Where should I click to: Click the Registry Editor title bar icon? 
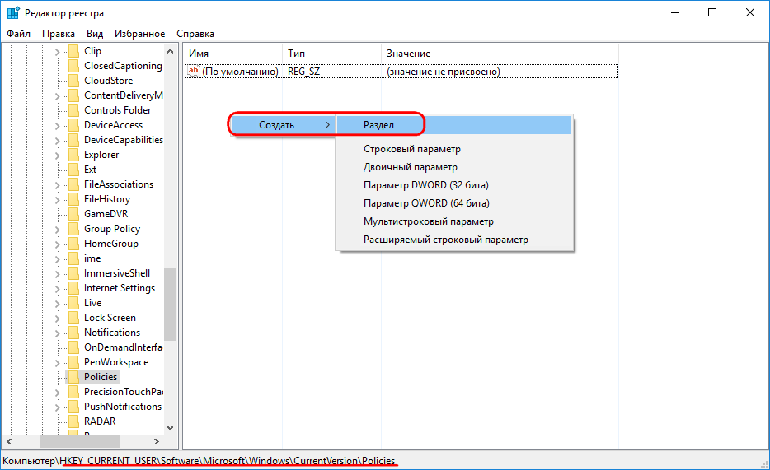point(13,12)
